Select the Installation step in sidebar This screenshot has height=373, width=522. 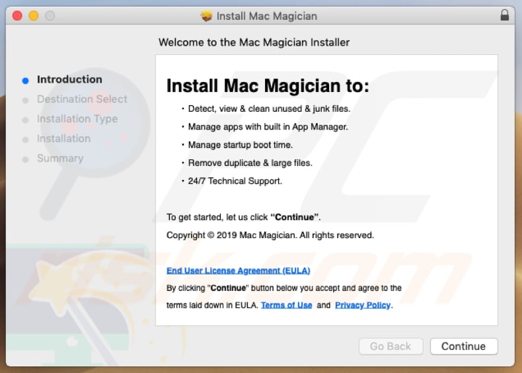point(63,138)
